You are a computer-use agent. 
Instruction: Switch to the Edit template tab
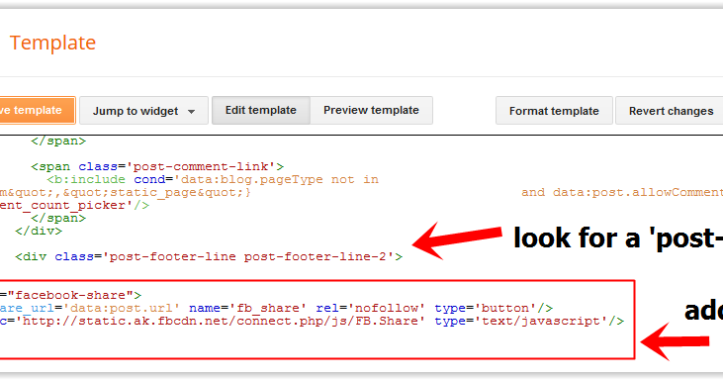[261, 110]
